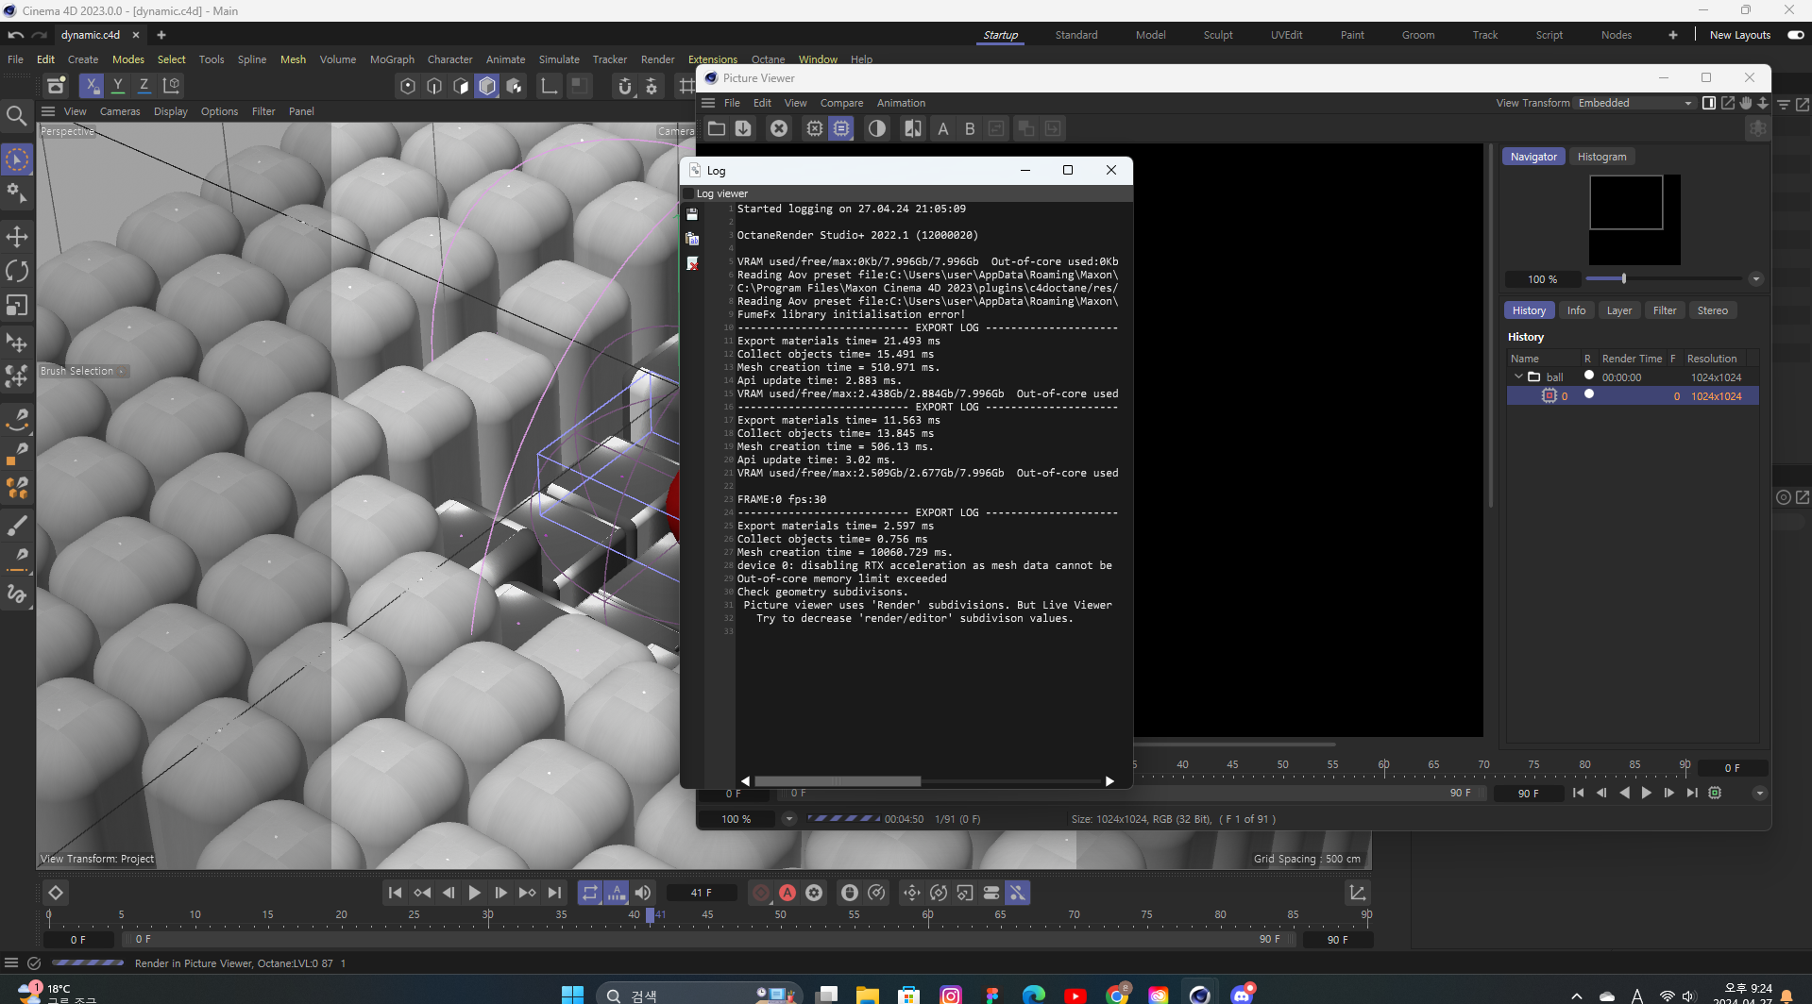Open YouTube icon in taskbar
Image resolution: width=1812 pixels, height=1004 pixels.
pyautogui.click(x=1075, y=995)
